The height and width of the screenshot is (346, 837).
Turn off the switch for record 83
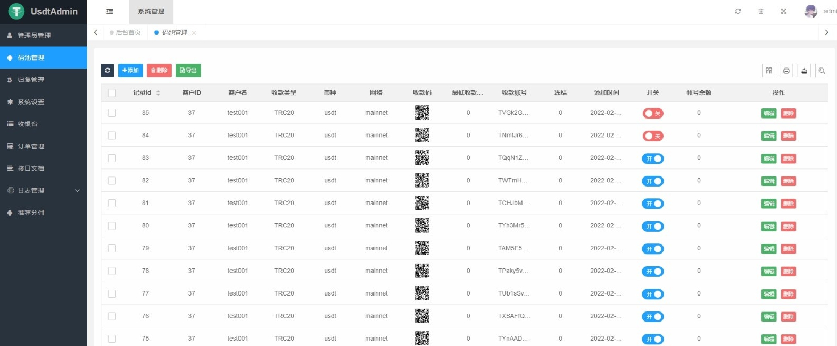tap(653, 158)
